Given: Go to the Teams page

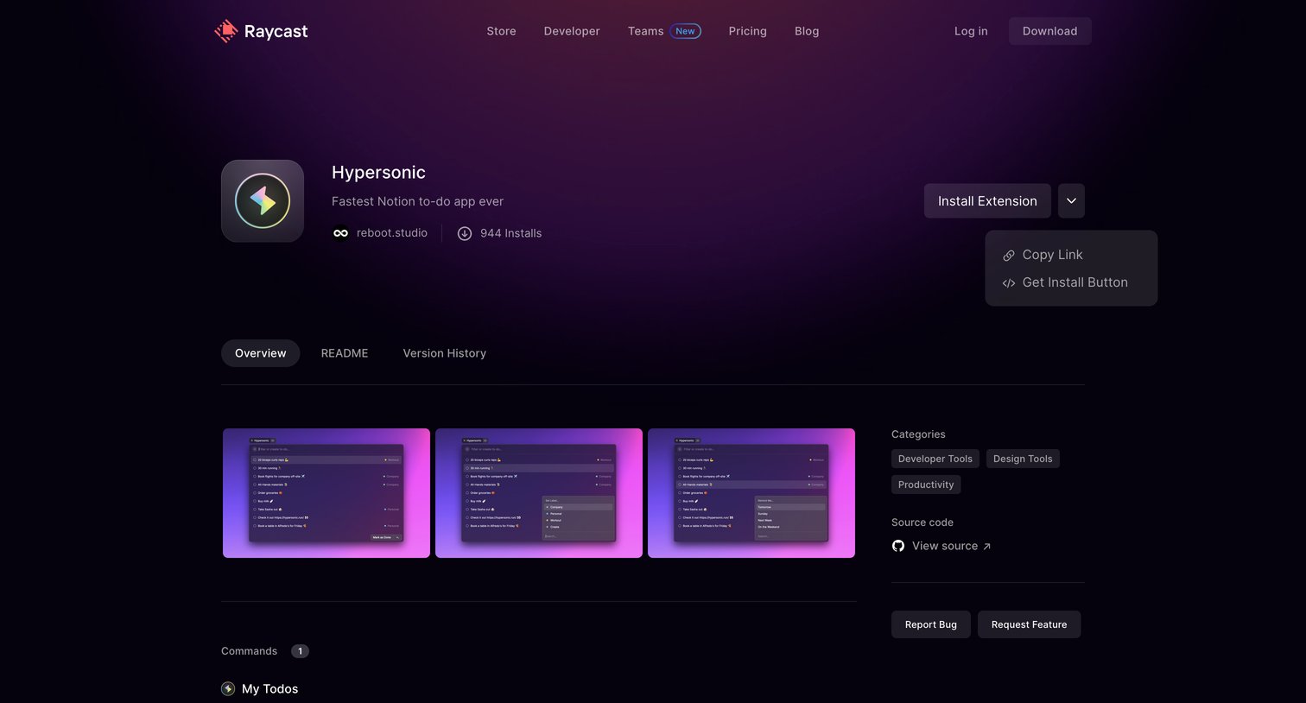Looking at the screenshot, I should pyautogui.click(x=645, y=31).
